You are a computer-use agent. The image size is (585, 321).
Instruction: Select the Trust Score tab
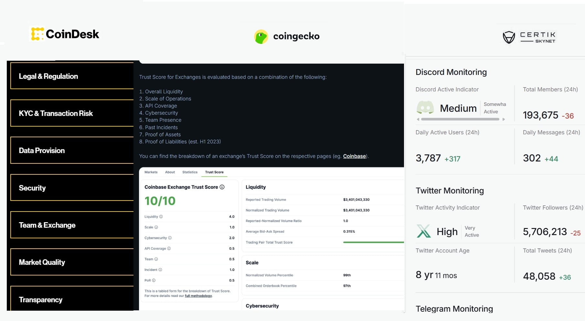(x=214, y=172)
